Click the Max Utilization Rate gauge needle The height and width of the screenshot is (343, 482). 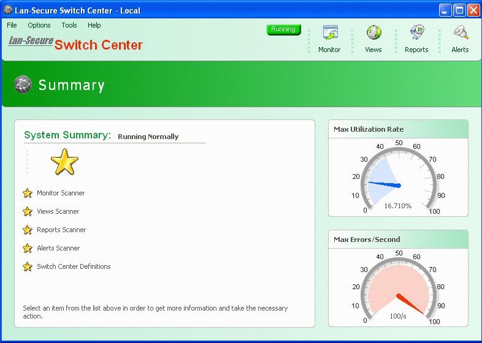pyautogui.click(x=384, y=184)
